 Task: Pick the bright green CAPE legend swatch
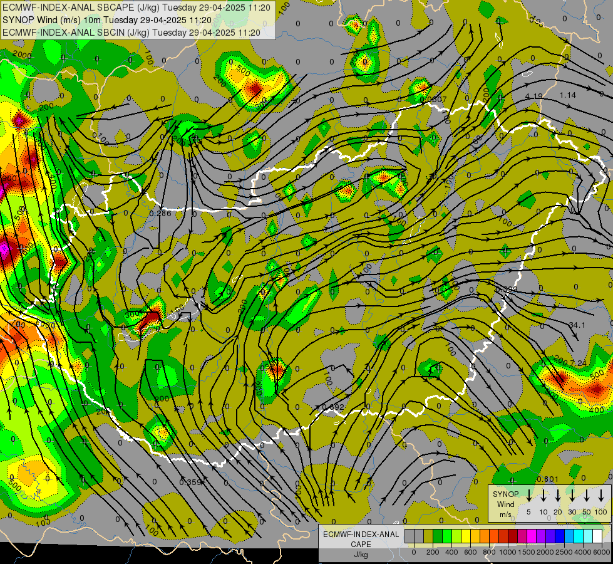pos(447,536)
